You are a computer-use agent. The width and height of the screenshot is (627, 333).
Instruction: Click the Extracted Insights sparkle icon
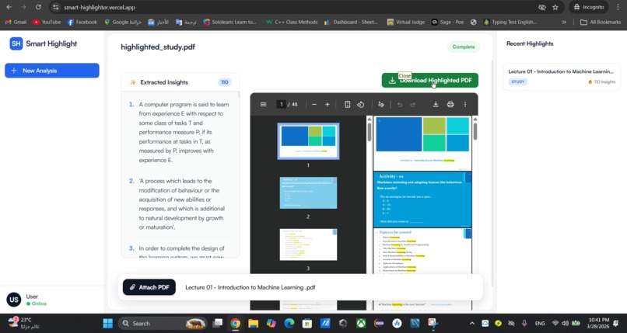(x=133, y=82)
